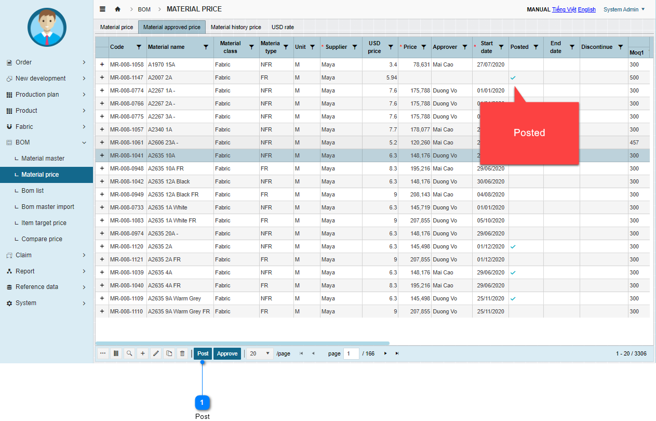Go to next page arrow
Viewport: 656px width, 421px height.
[x=385, y=353]
